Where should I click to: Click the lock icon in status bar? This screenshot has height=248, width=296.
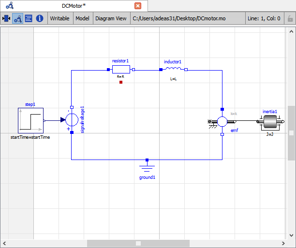pyautogui.click(x=290, y=18)
